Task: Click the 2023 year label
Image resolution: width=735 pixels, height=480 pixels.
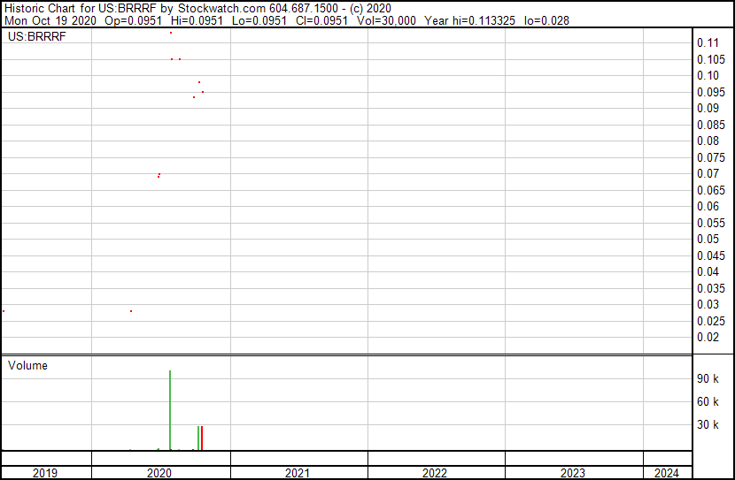Action: [x=572, y=473]
